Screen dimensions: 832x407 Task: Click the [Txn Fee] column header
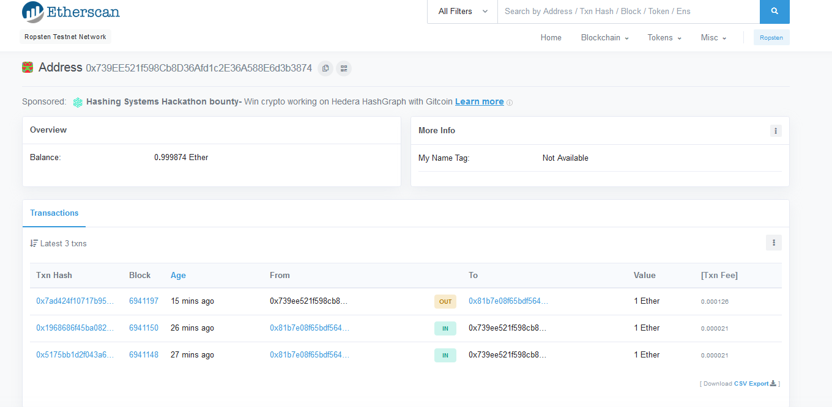(719, 276)
